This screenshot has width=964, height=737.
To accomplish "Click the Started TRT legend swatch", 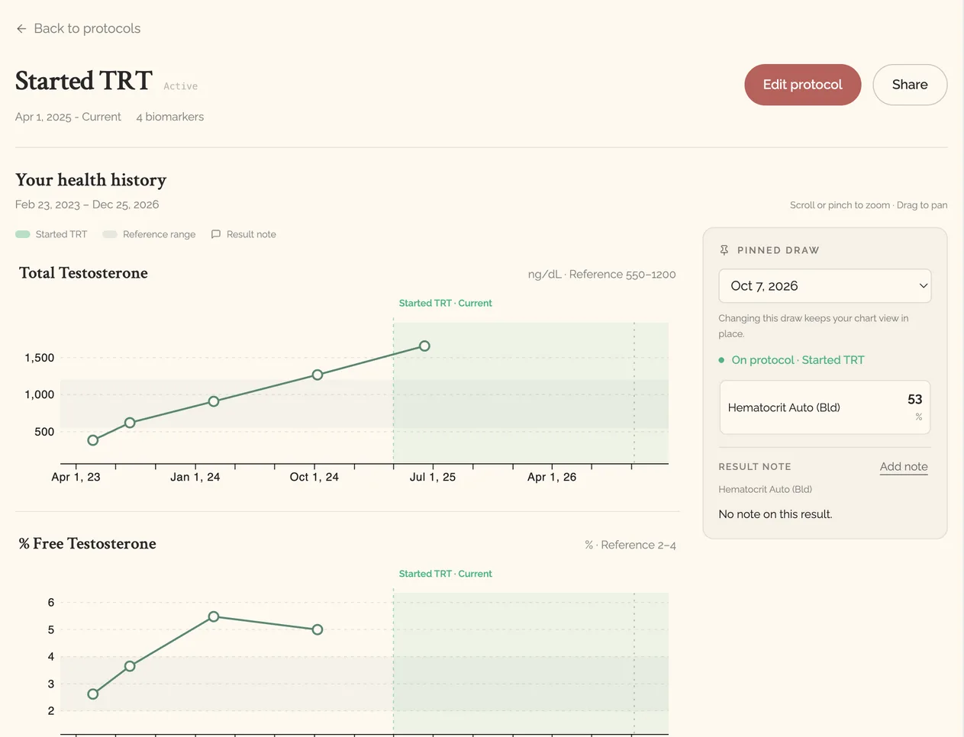I will [x=23, y=234].
